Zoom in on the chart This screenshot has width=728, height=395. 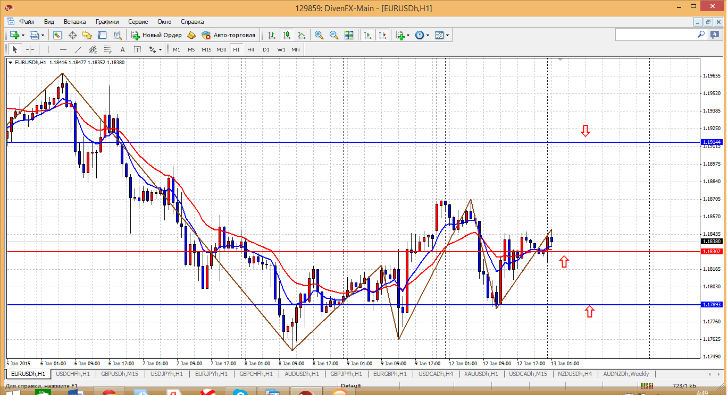(319, 35)
